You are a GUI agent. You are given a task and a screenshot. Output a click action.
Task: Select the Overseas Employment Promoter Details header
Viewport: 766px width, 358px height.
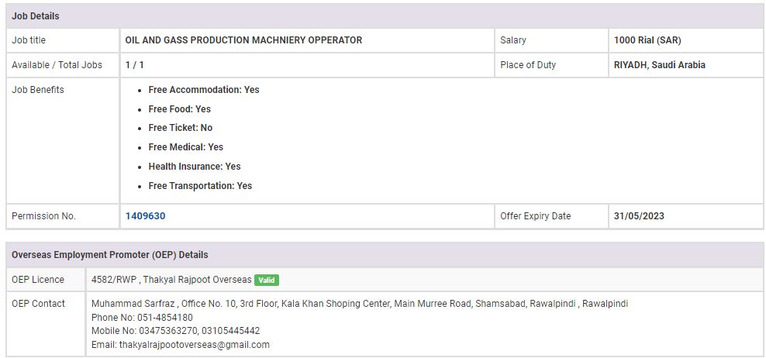109,255
